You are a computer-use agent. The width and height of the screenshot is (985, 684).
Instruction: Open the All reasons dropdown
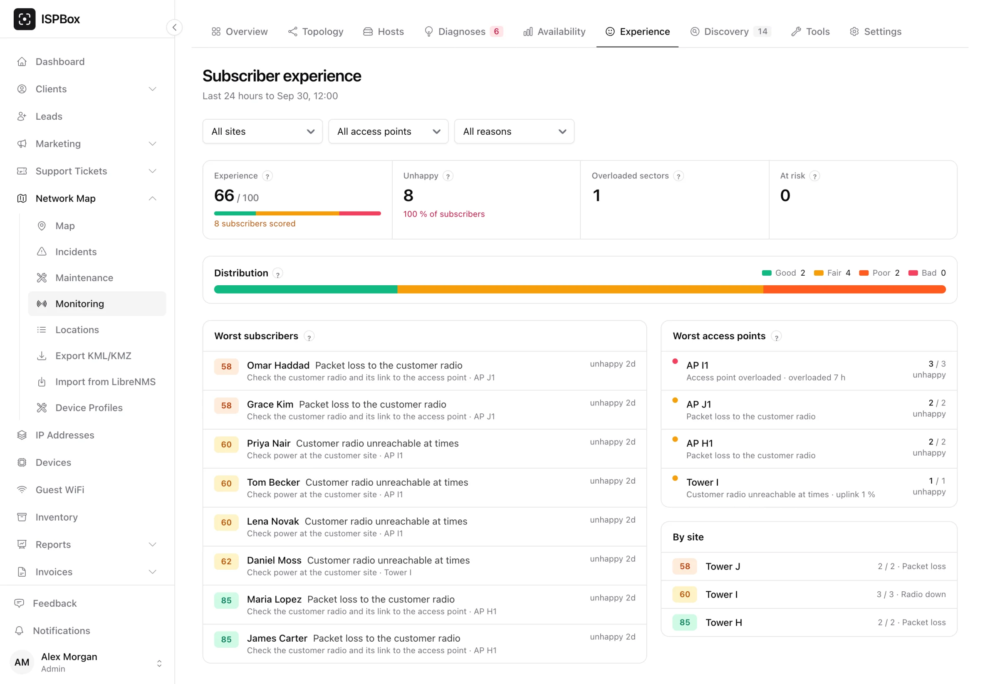tap(515, 131)
